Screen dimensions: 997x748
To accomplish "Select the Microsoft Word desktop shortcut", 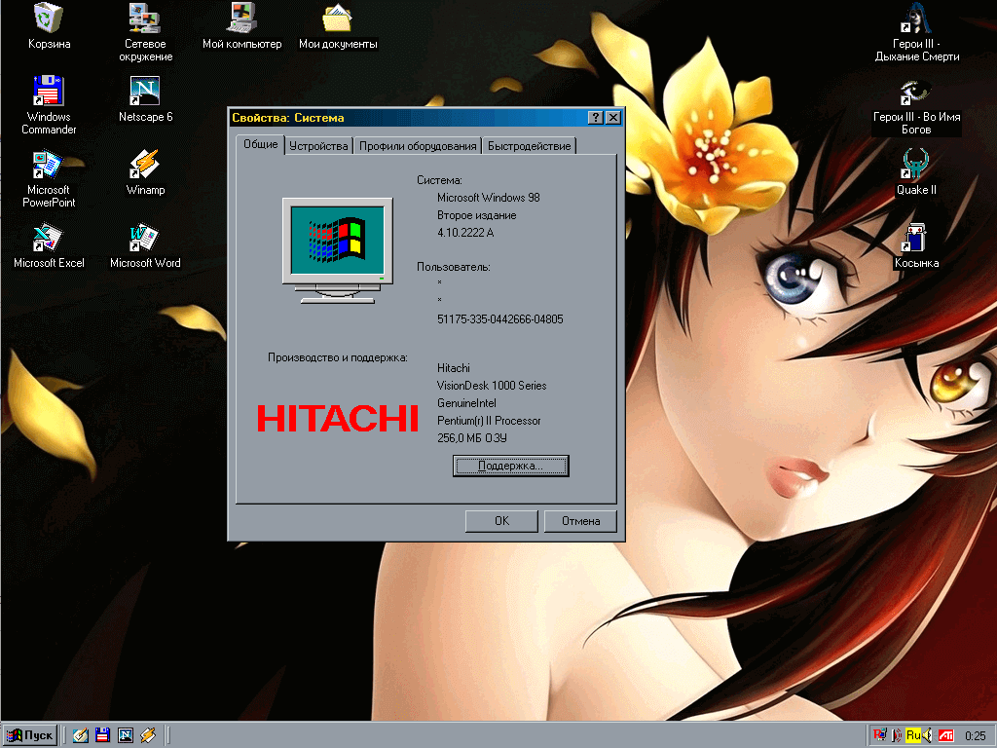I will 145,237.
